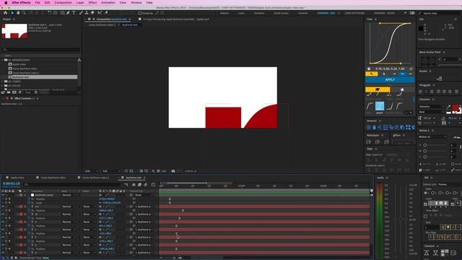Select the Eraser tool
The height and width of the screenshot is (260, 462).
92,13
